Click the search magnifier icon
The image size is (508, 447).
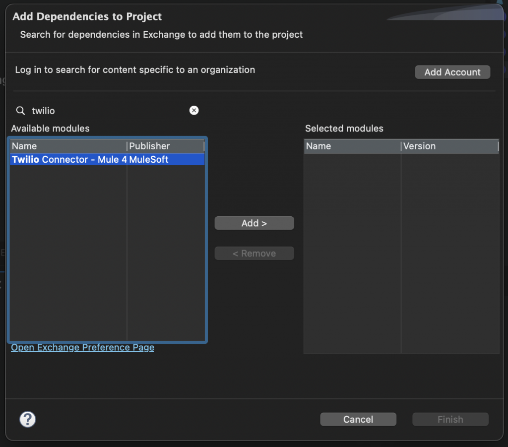tap(20, 111)
